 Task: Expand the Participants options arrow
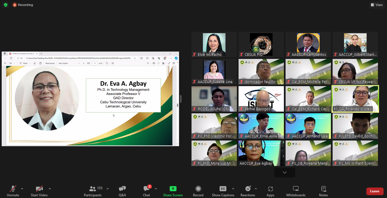[108, 189]
